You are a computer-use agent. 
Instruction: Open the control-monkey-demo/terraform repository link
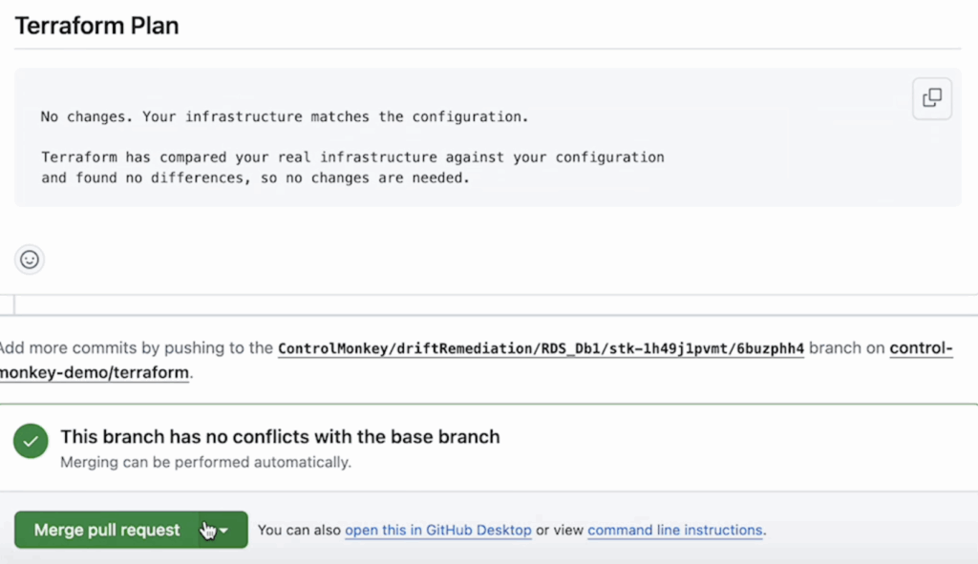click(x=94, y=372)
